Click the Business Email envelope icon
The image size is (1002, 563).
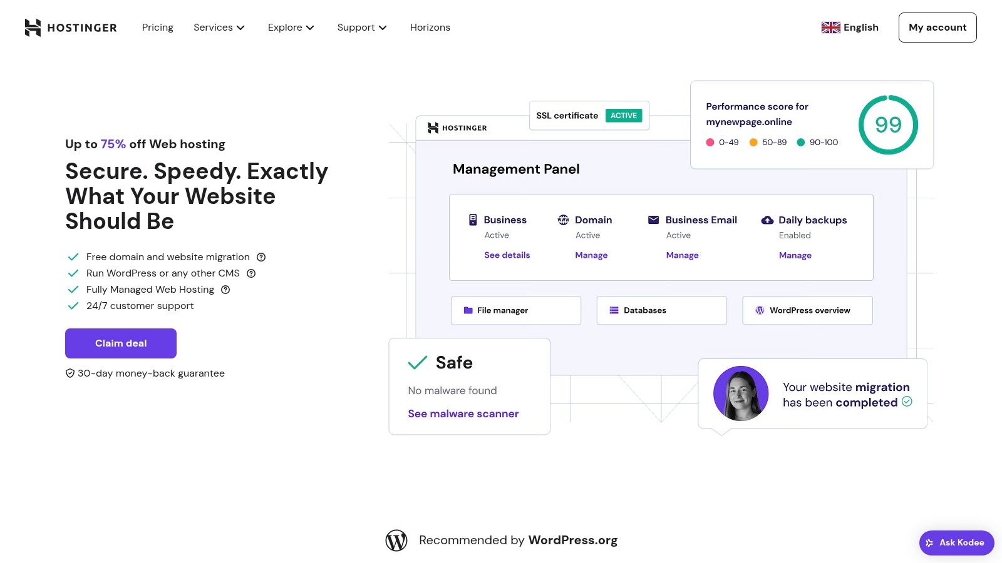click(x=653, y=220)
